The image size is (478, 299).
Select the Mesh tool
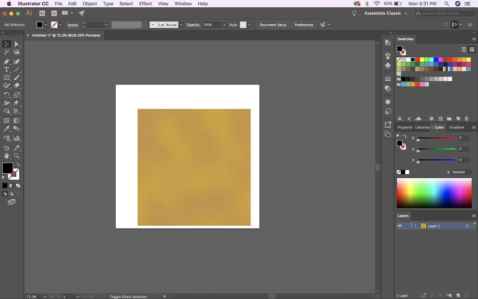point(6,120)
